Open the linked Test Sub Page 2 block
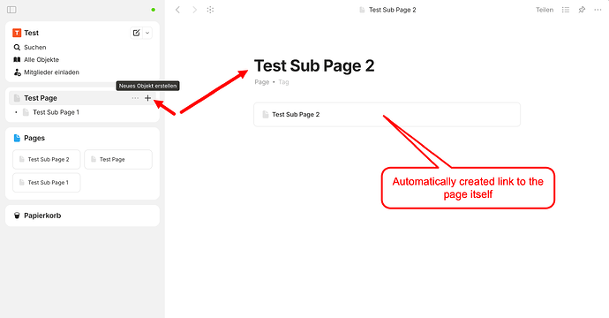Screen dimensions: 609x318 (x=387, y=114)
